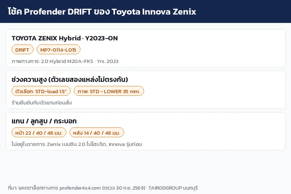Select the line '2.0 Hybrid M20A-FKS · Yrs. 2023'
The image size is (291, 194).
[80, 61]
